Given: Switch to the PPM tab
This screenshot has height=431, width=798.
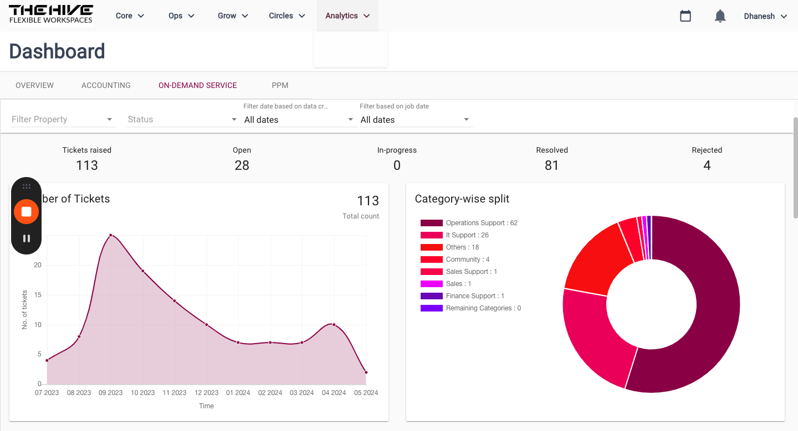Looking at the screenshot, I should (x=280, y=85).
